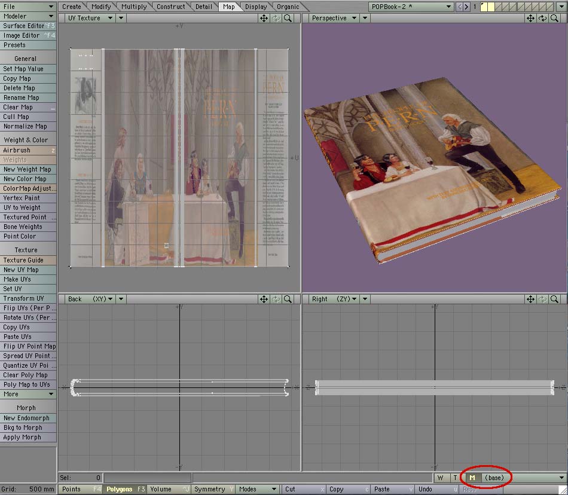Click Normalize Map button
This screenshot has height=495, width=568.
(x=28, y=126)
